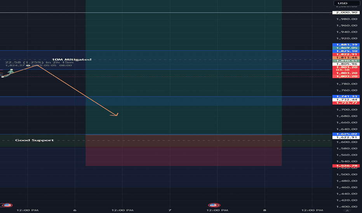Select the 1,732.44 white price label
Image resolution: width=362 pixels, height=213 pixels.
(346, 100)
